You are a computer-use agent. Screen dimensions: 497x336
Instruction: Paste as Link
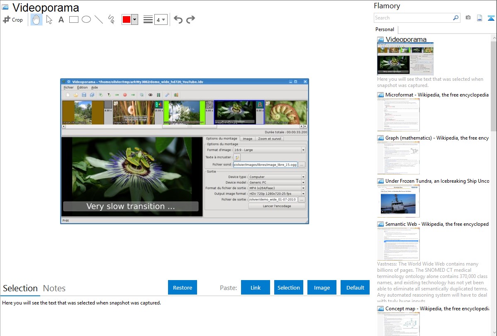click(x=256, y=288)
